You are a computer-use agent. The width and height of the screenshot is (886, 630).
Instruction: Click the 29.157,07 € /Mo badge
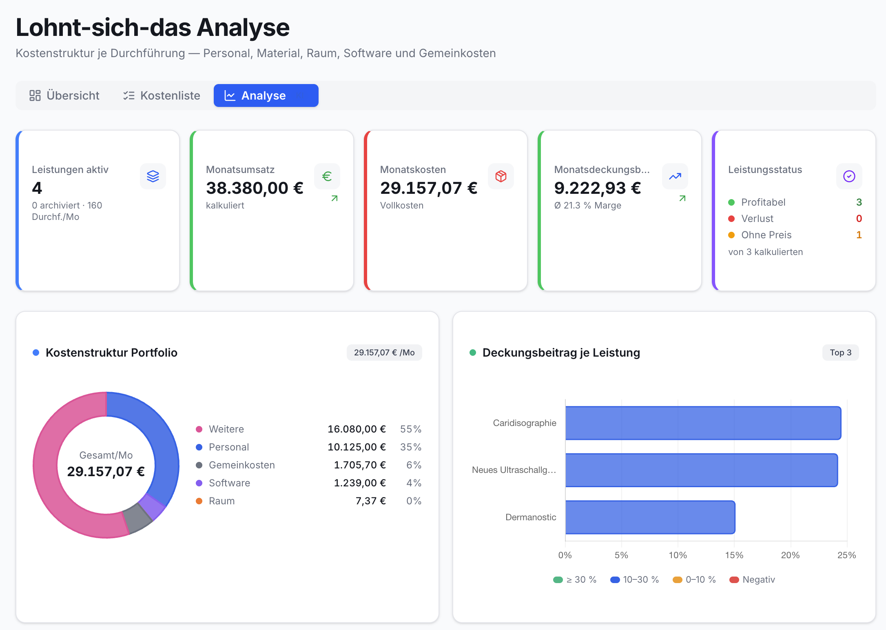(384, 353)
